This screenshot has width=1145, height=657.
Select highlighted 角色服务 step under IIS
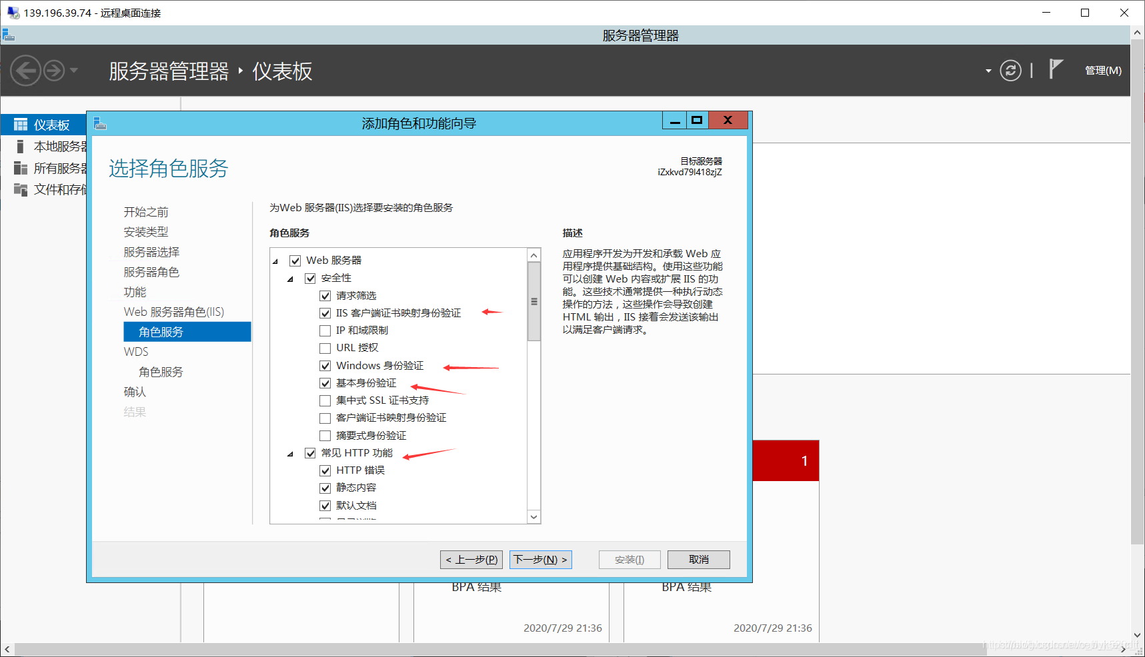tap(187, 332)
